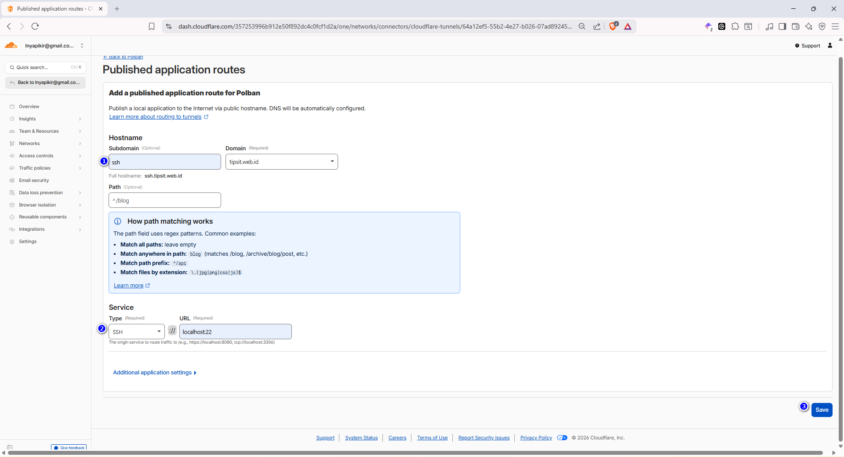
Task: Expand Additional application settings
Action: click(x=155, y=373)
